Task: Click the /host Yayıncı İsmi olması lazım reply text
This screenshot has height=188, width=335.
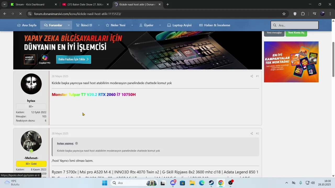Action: coord(72,161)
